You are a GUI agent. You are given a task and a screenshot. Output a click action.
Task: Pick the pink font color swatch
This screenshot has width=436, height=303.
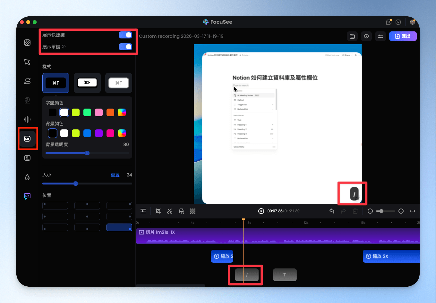(x=99, y=112)
